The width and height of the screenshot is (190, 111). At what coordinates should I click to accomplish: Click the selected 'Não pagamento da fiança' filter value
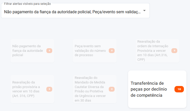47,12
